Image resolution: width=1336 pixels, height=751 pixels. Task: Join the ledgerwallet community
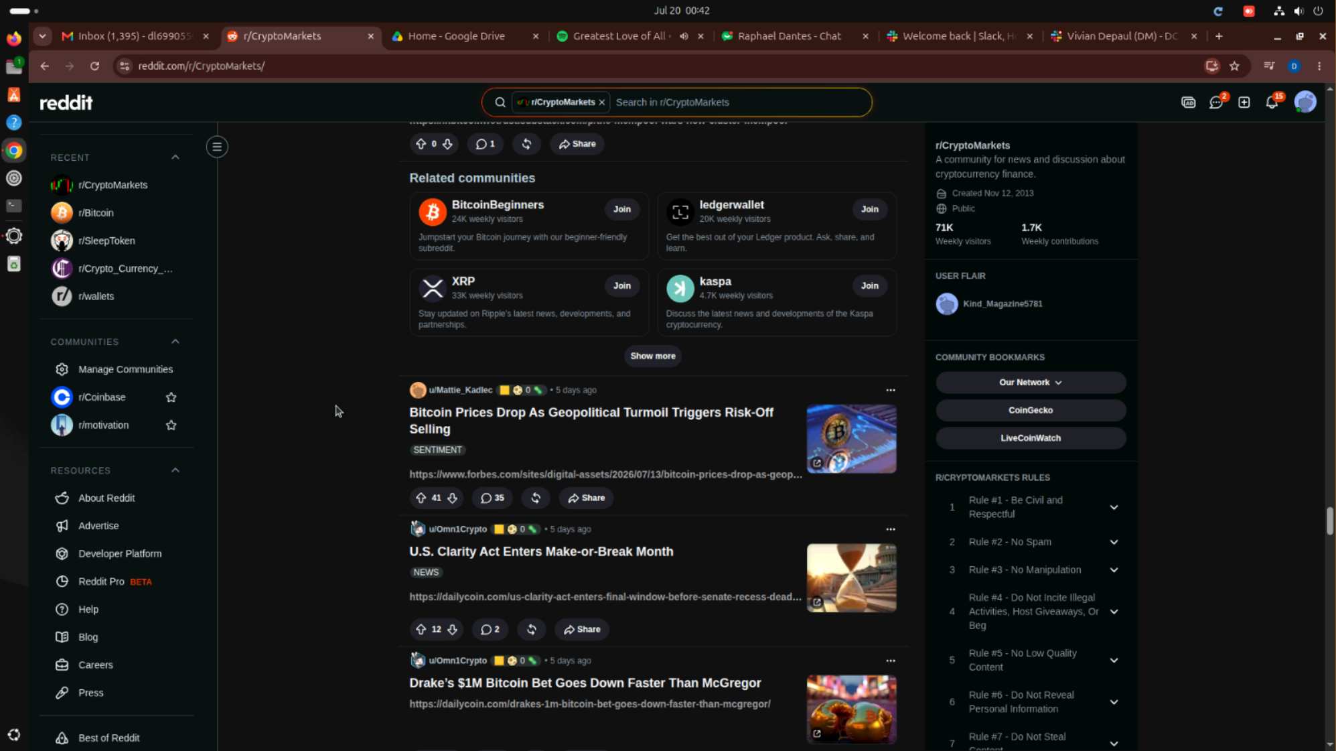[869, 210]
